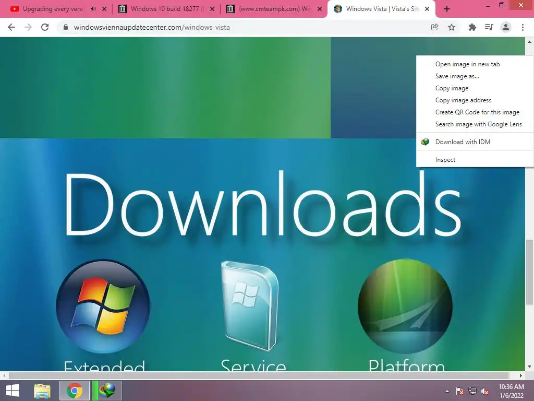
Task: Open the Windows Start menu
Action: [x=13, y=391]
